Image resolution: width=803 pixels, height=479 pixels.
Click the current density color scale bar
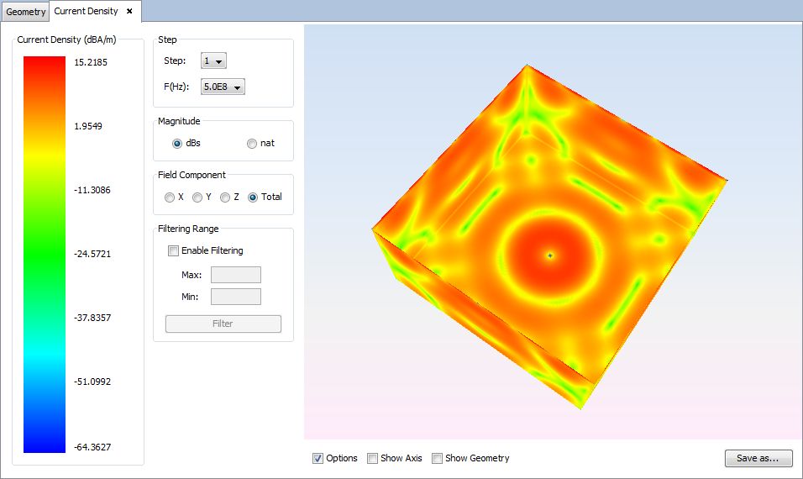tap(45, 254)
